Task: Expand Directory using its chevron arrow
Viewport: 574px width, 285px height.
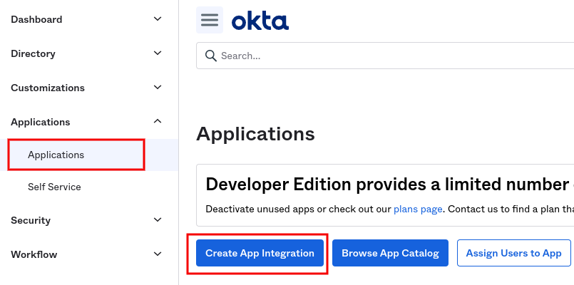Action: coord(158,53)
